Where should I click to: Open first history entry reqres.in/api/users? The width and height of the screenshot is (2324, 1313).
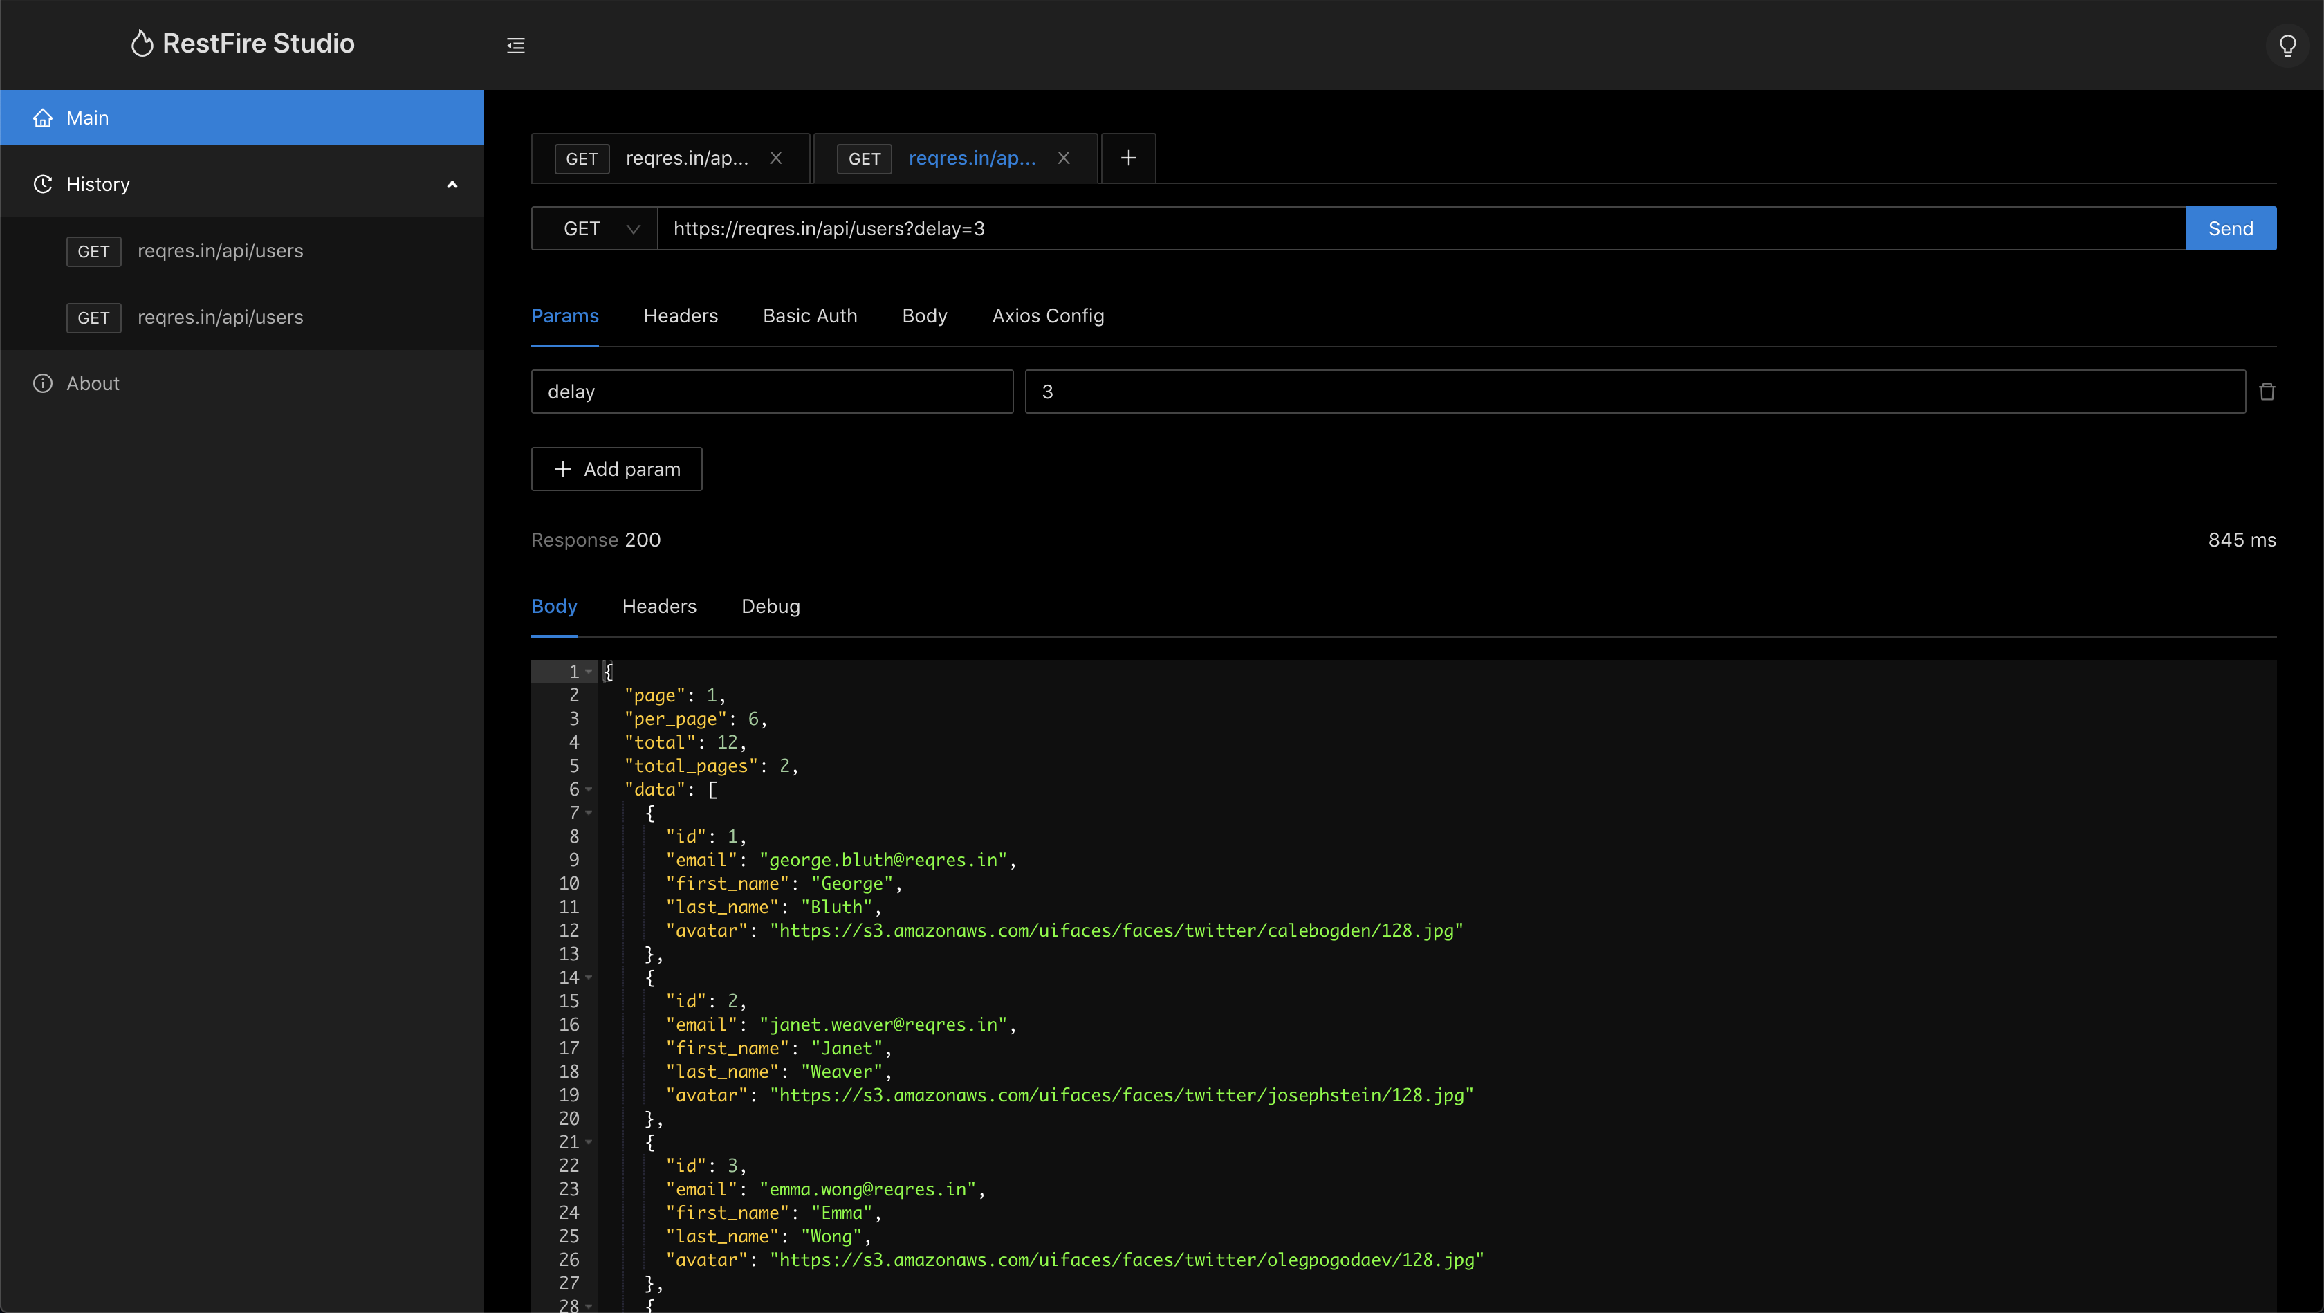tap(220, 251)
